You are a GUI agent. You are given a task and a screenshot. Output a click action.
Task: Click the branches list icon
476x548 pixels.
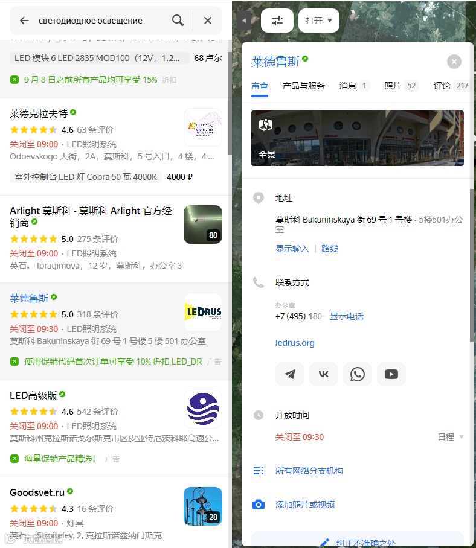(x=259, y=471)
